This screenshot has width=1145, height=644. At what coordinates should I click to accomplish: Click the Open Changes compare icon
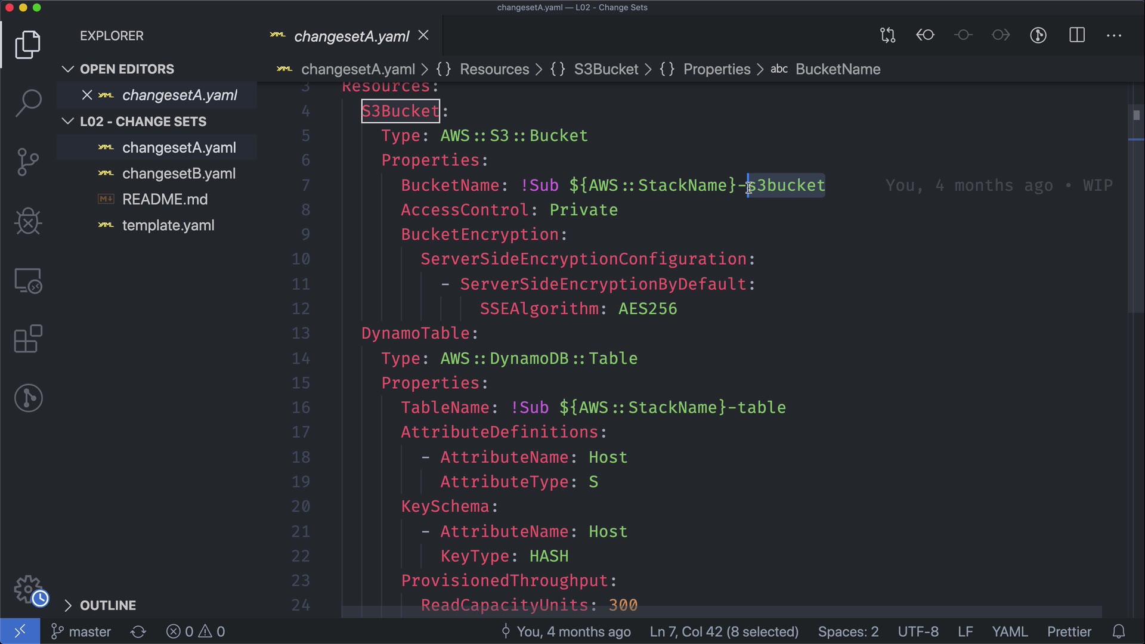pos(887,35)
